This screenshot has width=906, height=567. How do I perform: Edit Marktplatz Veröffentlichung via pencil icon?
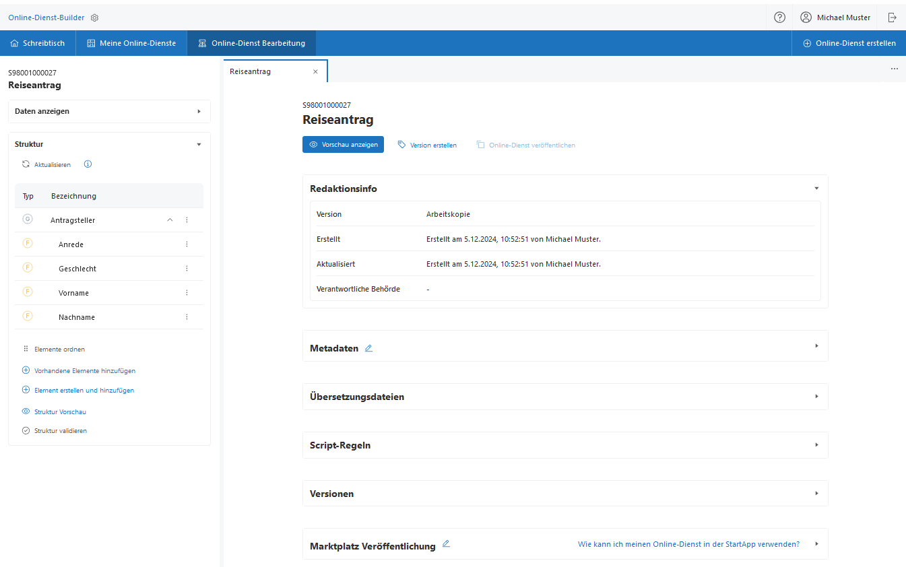pos(446,544)
